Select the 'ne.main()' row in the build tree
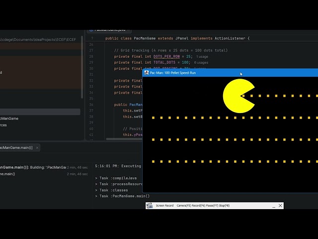The height and width of the screenshot is (239, 318). click(44, 174)
